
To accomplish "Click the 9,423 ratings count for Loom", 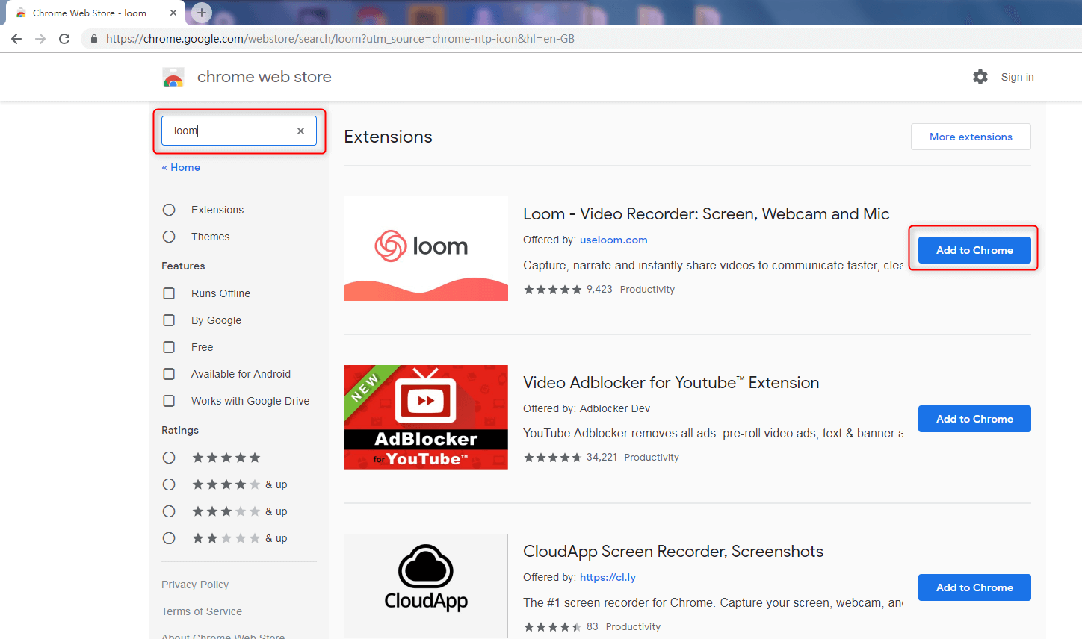I will tap(599, 289).
